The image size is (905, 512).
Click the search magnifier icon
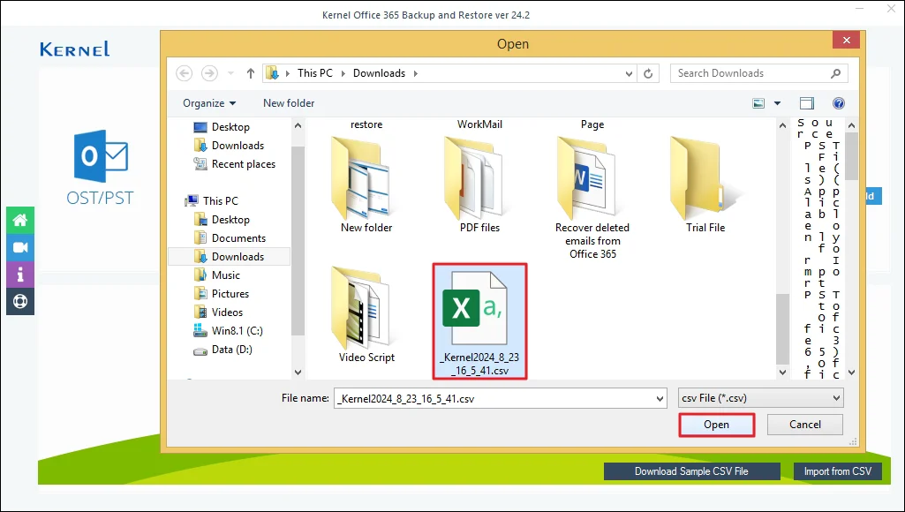click(835, 73)
